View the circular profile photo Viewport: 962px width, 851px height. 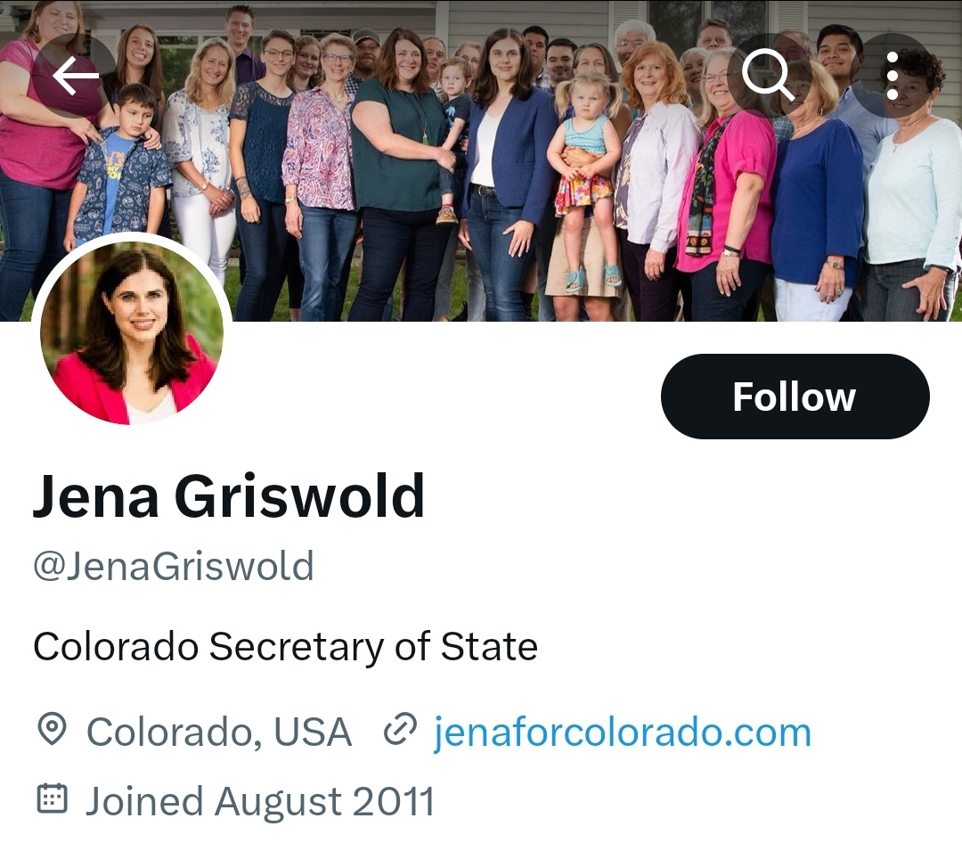tap(132, 331)
